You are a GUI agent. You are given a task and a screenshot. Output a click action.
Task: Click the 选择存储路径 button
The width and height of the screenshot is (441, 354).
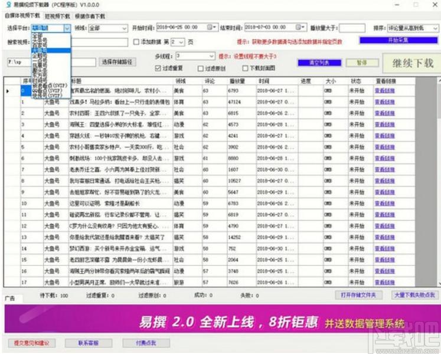117,62
